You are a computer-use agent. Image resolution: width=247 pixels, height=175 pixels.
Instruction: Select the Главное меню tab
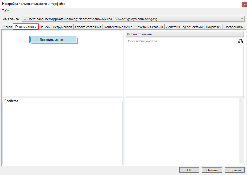(26, 27)
